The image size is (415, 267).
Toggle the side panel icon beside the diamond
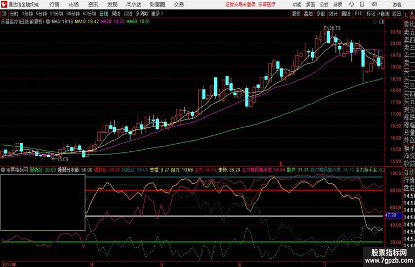click(x=381, y=22)
